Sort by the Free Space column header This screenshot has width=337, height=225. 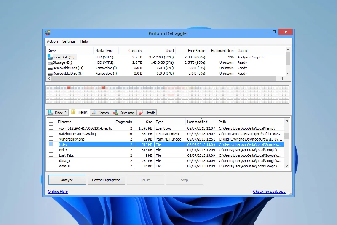click(191, 51)
